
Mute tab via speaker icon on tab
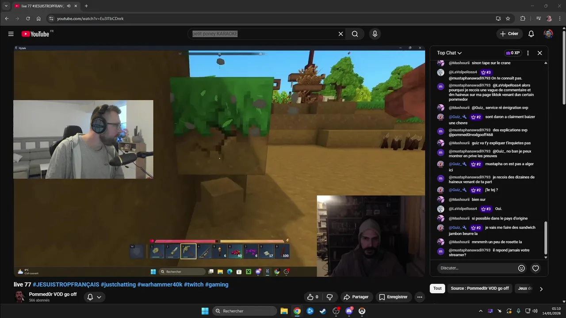point(69,6)
